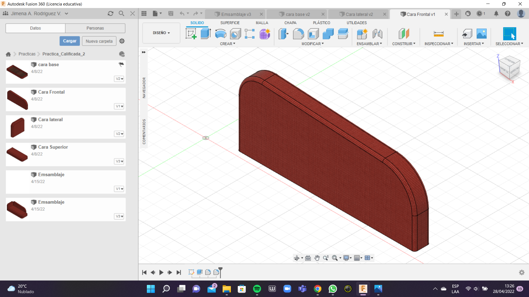This screenshot has width=529, height=297.
Task: Select the Offset Plane construct icon
Action: pos(404,34)
